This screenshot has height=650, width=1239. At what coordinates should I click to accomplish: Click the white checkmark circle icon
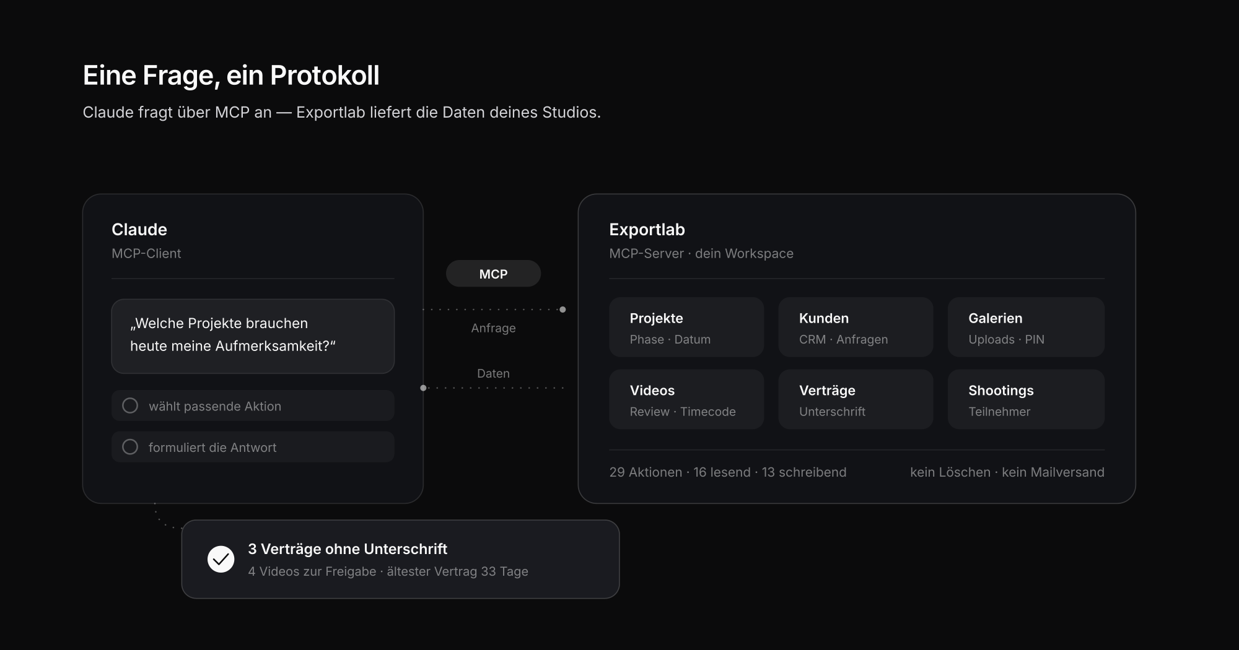point(221,559)
